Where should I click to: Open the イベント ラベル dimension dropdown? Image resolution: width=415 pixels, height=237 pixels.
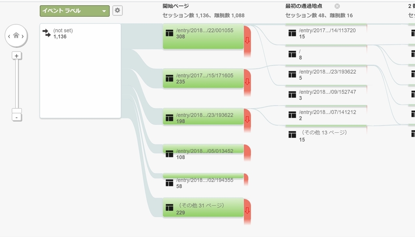(x=75, y=11)
